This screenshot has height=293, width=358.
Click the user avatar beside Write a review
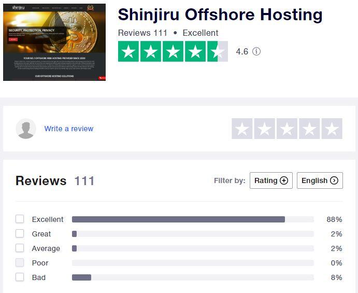26,129
